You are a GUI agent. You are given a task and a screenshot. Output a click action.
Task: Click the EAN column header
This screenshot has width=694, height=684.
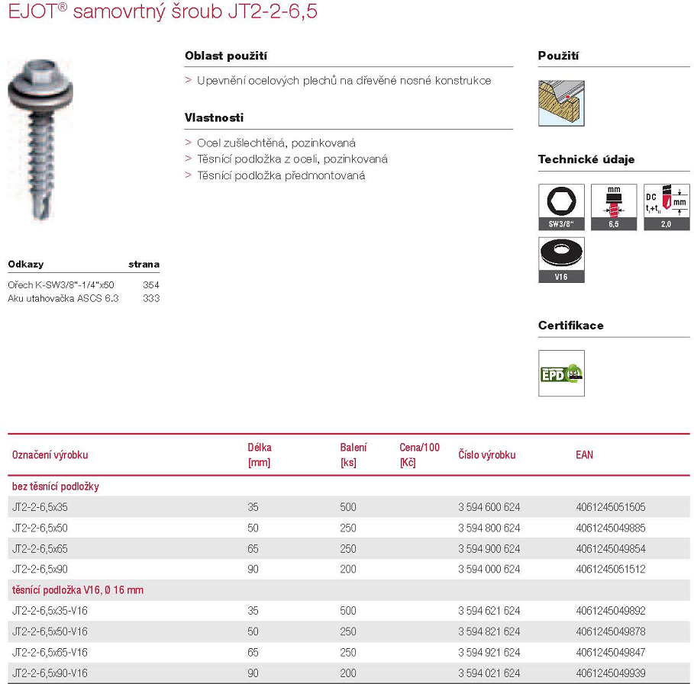click(x=584, y=455)
